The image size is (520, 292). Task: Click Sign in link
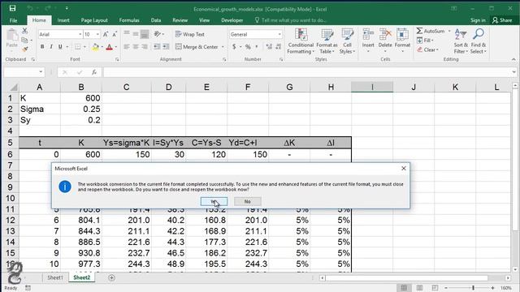coord(478,20)
